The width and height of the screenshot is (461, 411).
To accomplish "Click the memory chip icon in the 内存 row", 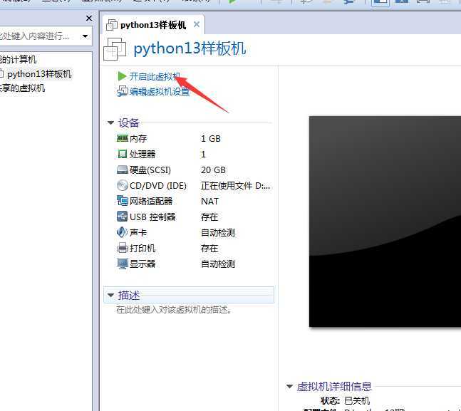I will [123, 138].
